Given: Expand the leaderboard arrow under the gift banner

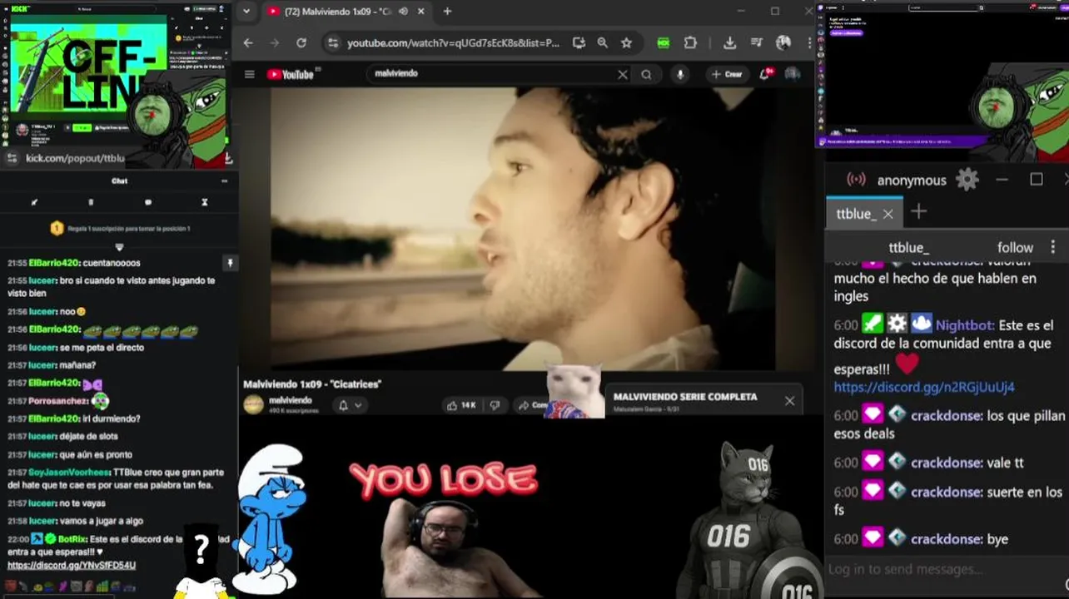Looking at the screenshot, I should coord(119,247).
